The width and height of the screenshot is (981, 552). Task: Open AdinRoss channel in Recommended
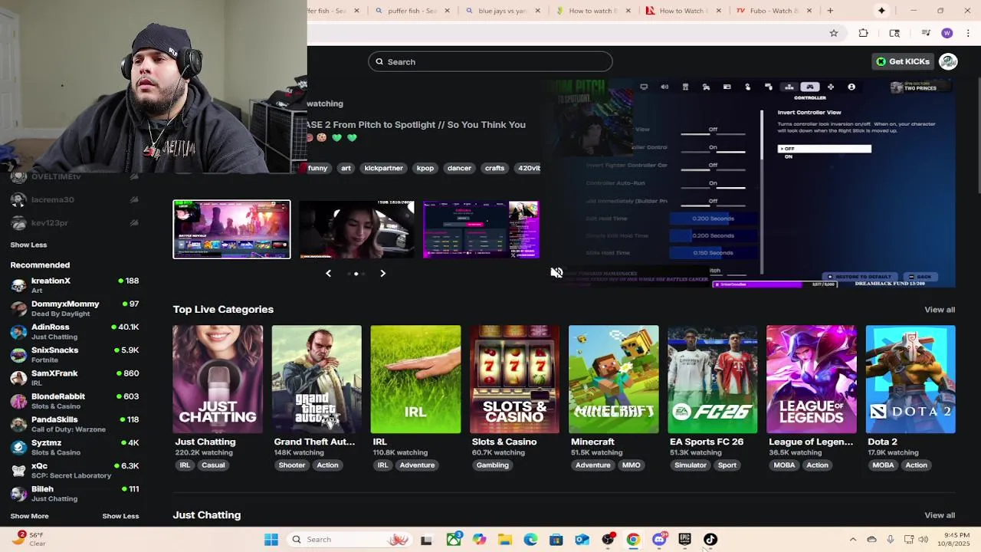pyautogui.click(x=74, y=331)
